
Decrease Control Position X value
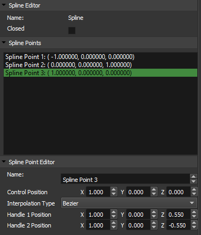114,194
